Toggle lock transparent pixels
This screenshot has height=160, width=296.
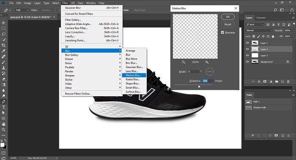(x=254, y=36)
